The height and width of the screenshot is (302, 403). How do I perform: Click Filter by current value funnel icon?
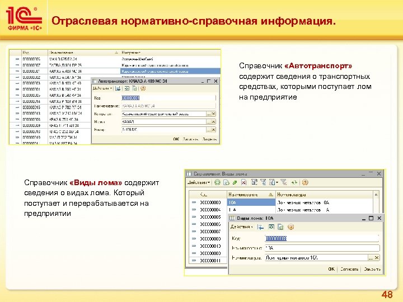tap(263, 182)
